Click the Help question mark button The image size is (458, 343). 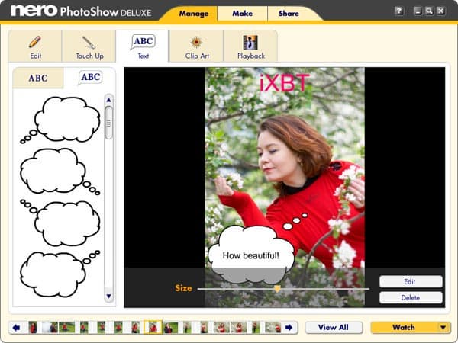(x=398, y=11)
